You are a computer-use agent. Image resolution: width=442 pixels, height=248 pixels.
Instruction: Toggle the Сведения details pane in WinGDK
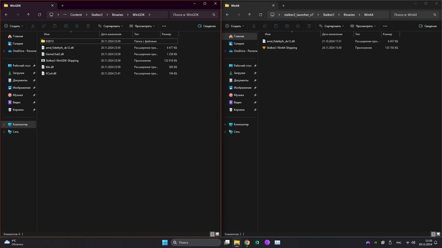(x=206, y=26)
